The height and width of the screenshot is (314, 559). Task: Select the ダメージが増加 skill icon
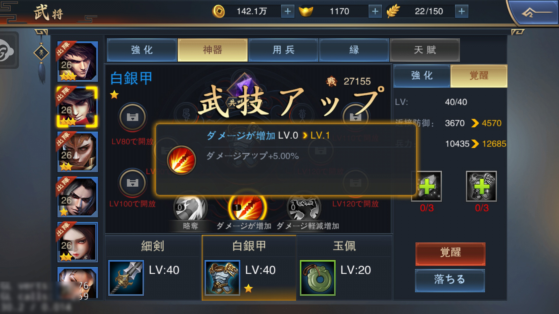tap(248, 208)
